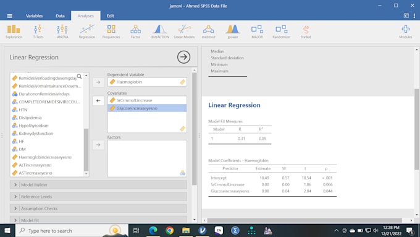
Task: Open Task View from the taskbar
Action: click(136, 231)
